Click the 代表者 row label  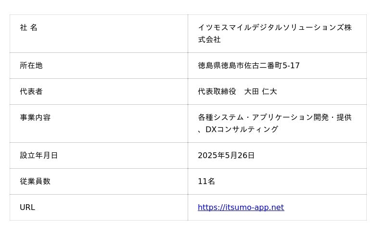(31, 91)
